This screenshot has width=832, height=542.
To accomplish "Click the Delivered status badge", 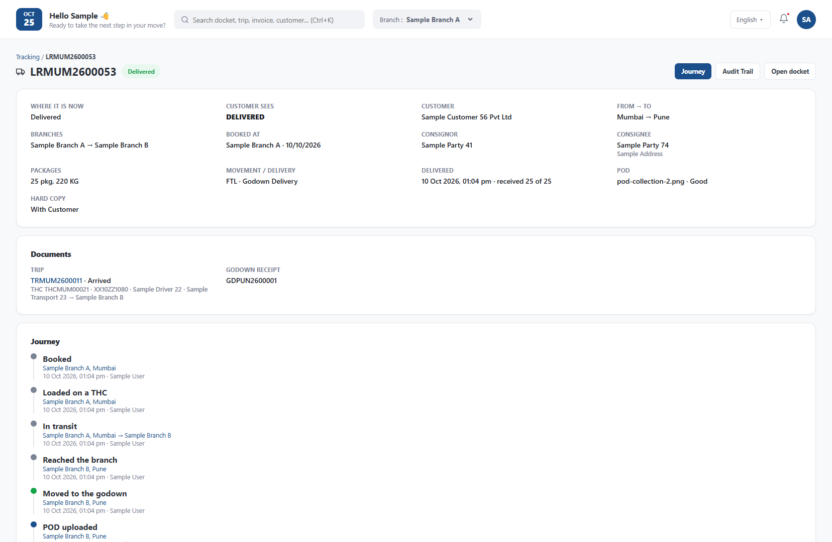I will tap(141, 72).
